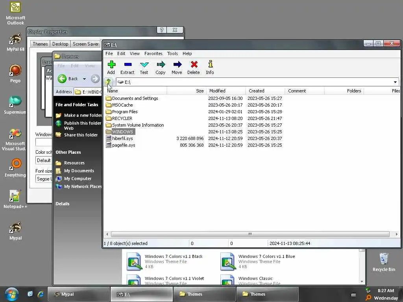This screenshot has height=302, width=403.
Task: Select the Pego desktop shortcut
Action: [x=15, y=74]
